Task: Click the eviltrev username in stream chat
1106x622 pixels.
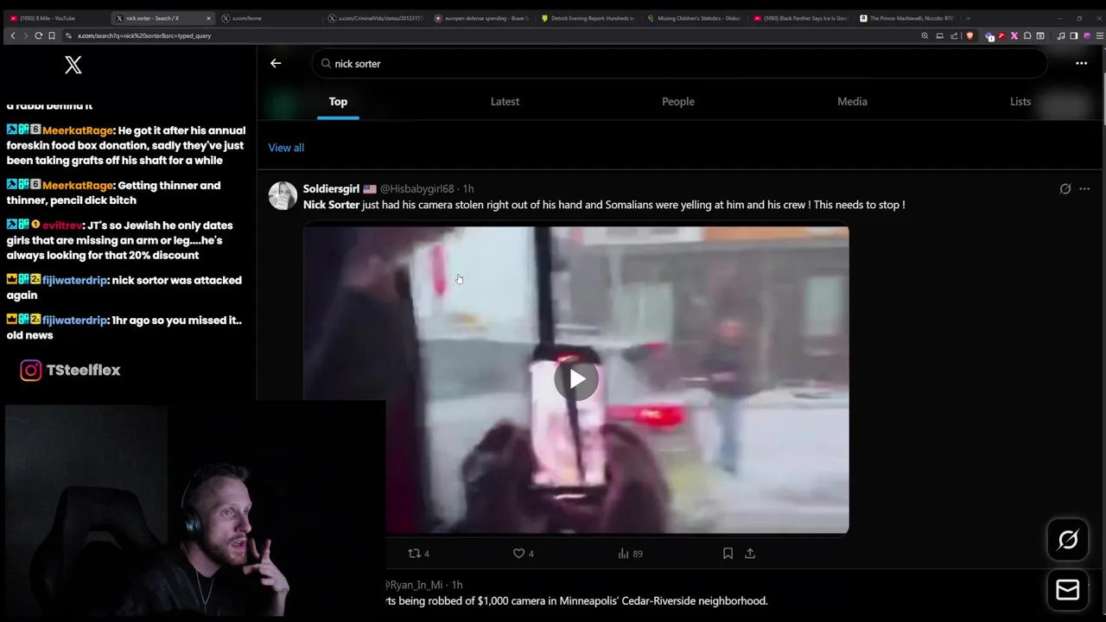Action: 63,225
